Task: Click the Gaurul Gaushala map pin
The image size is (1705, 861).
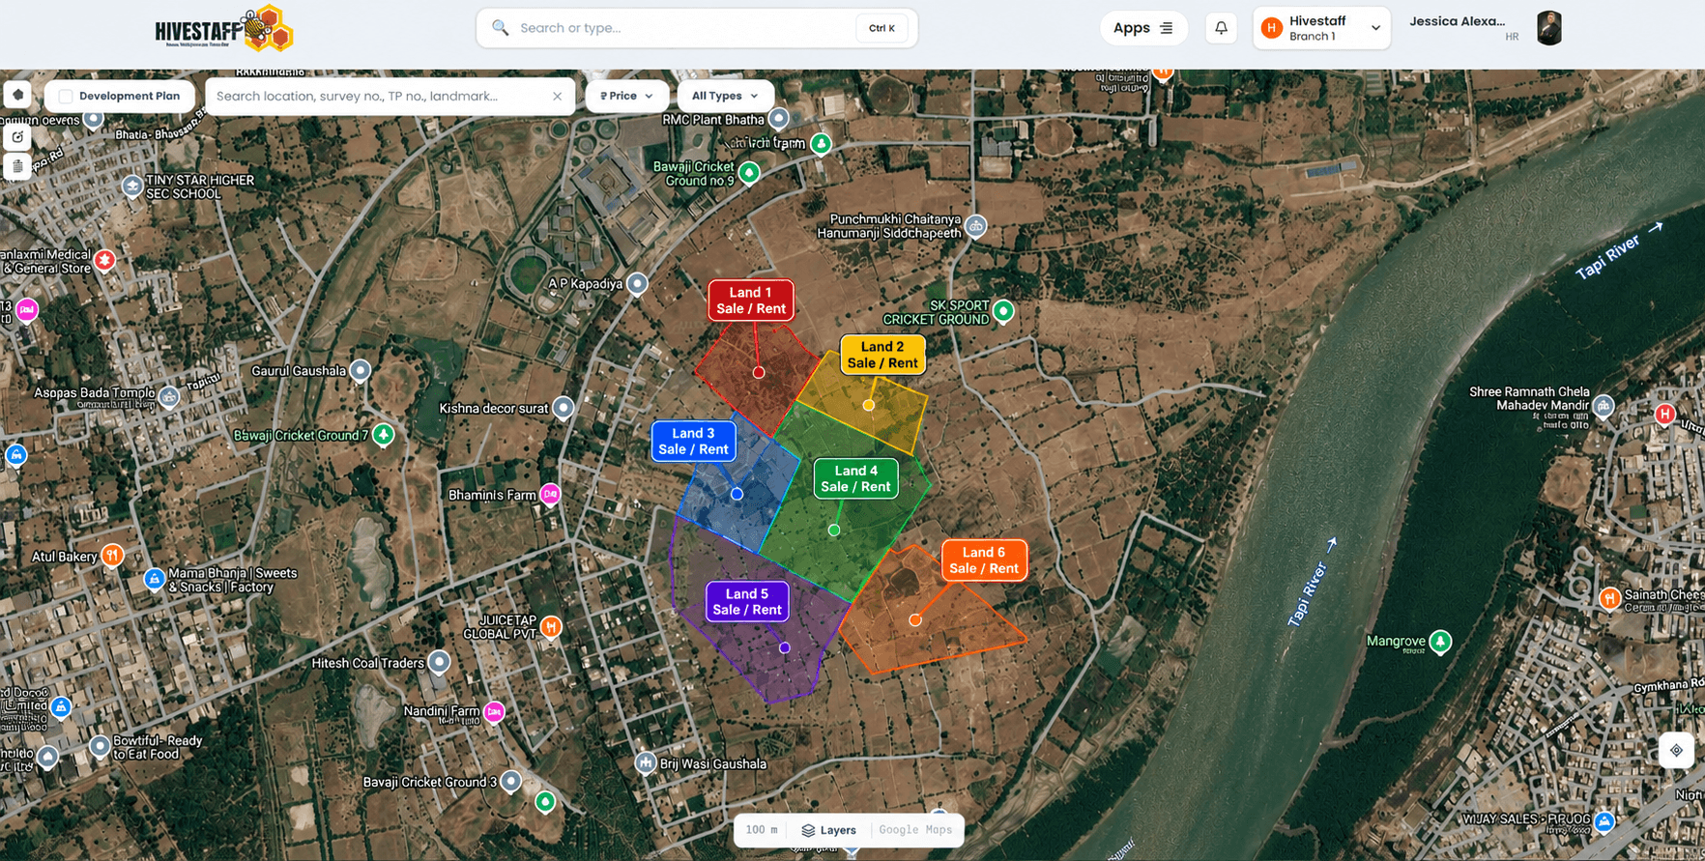Action: coord(361,370)
